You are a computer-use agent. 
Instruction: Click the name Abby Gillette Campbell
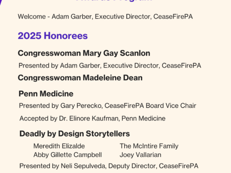tap(67, 155)
